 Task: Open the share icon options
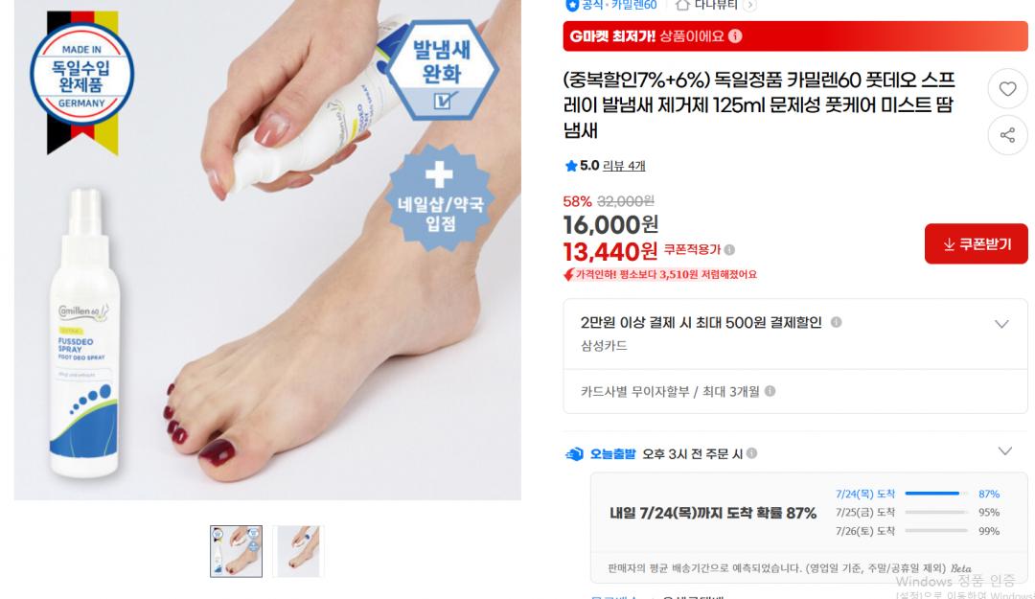click(x=1007, y=135)
